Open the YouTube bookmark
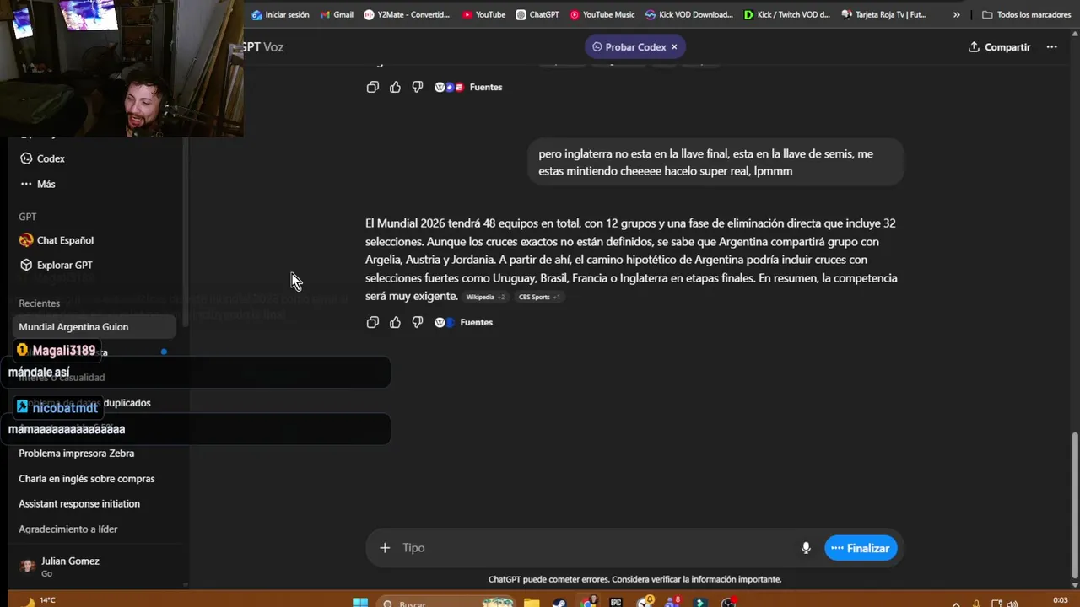 click(483, 14)
